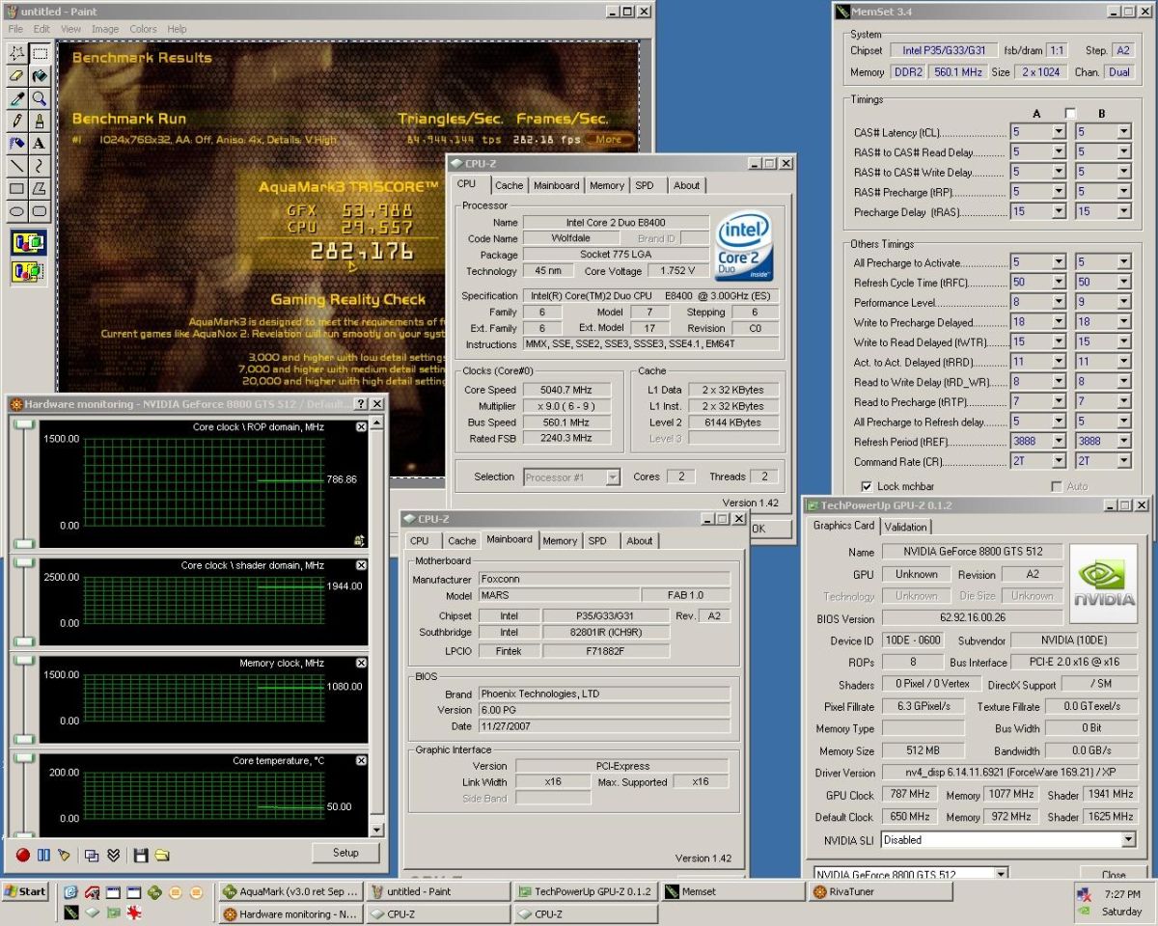The width and height of the screenshot is (1158, 926).
Task: Select the Rectangle shape tool
Action: 16,189
